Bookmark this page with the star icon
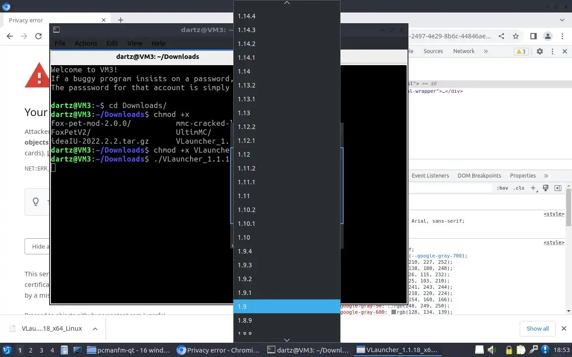 point(516,36)
